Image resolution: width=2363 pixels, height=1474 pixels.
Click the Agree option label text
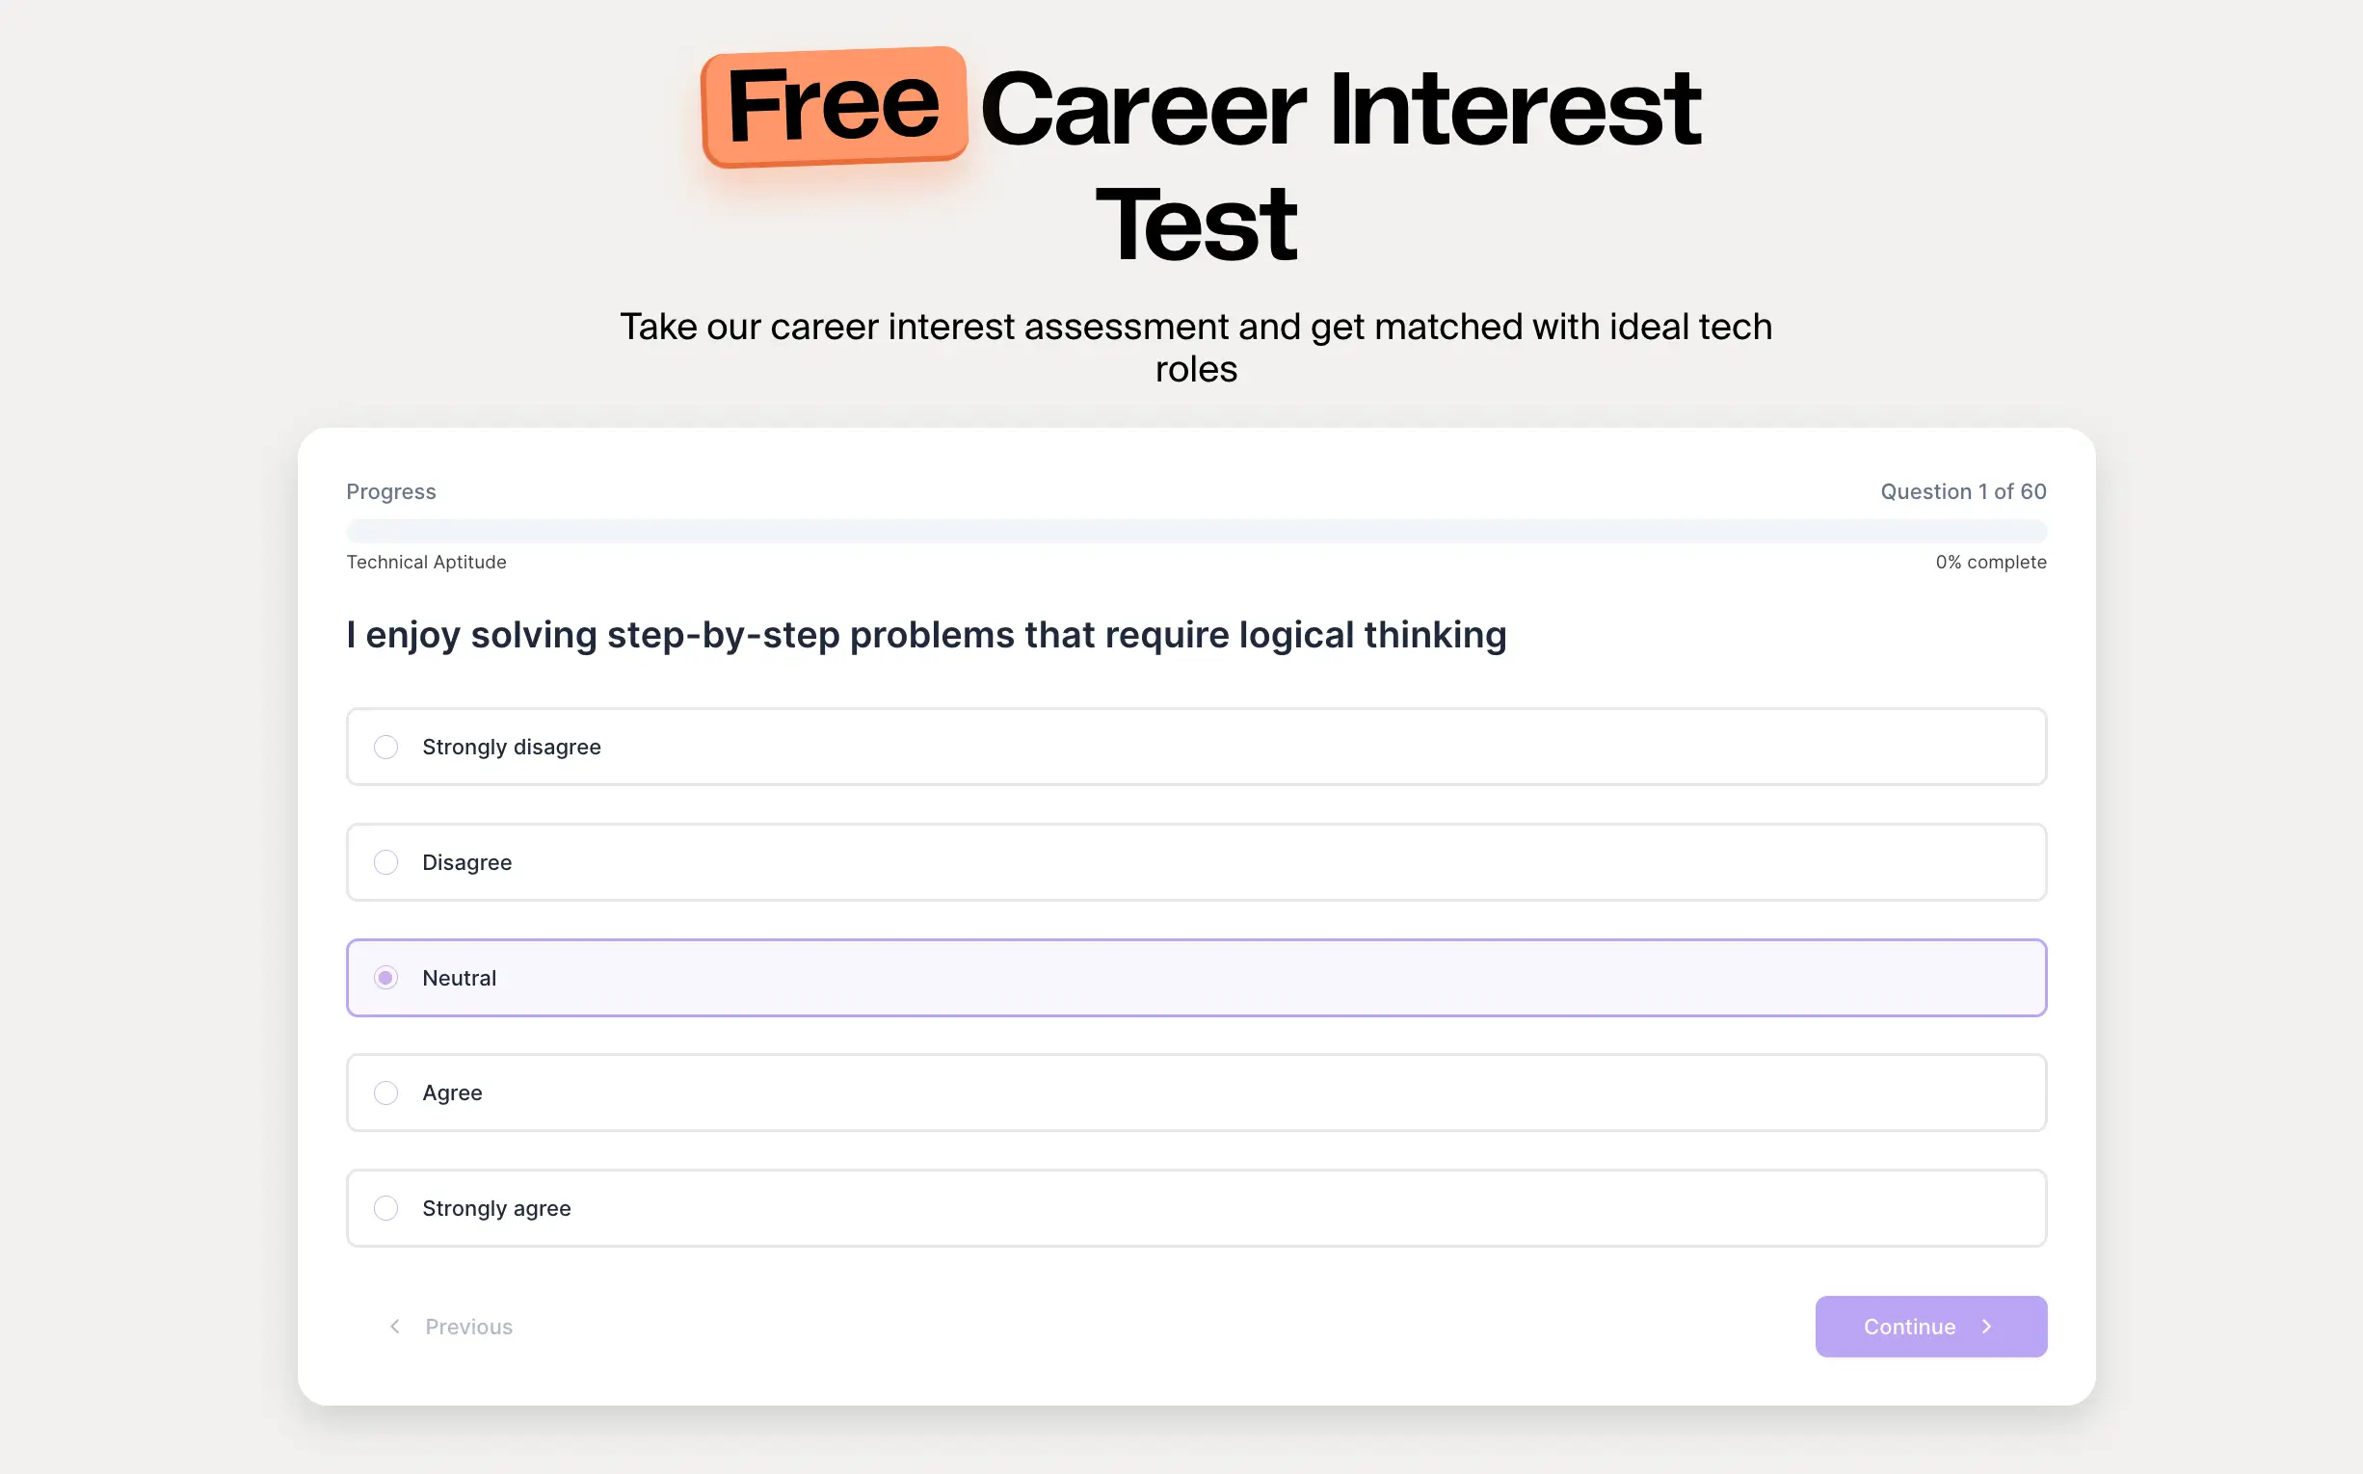[453, 1092]
